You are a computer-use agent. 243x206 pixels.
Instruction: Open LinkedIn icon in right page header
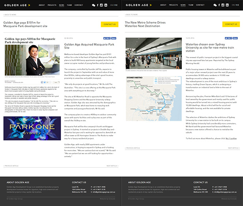(x=227, y=5)
